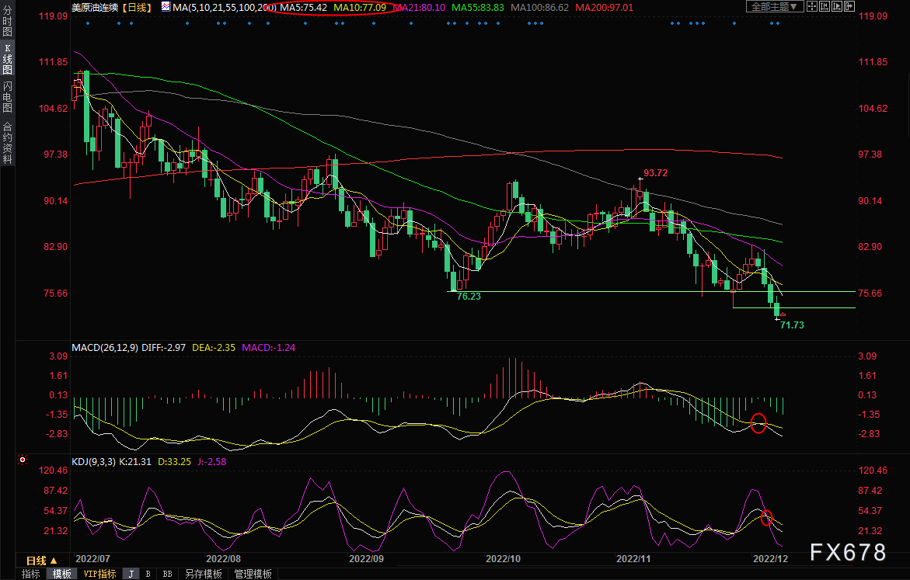This screenshot has height=580, width=910.
Task: Select the BB template button
Action: pos(167,574)
